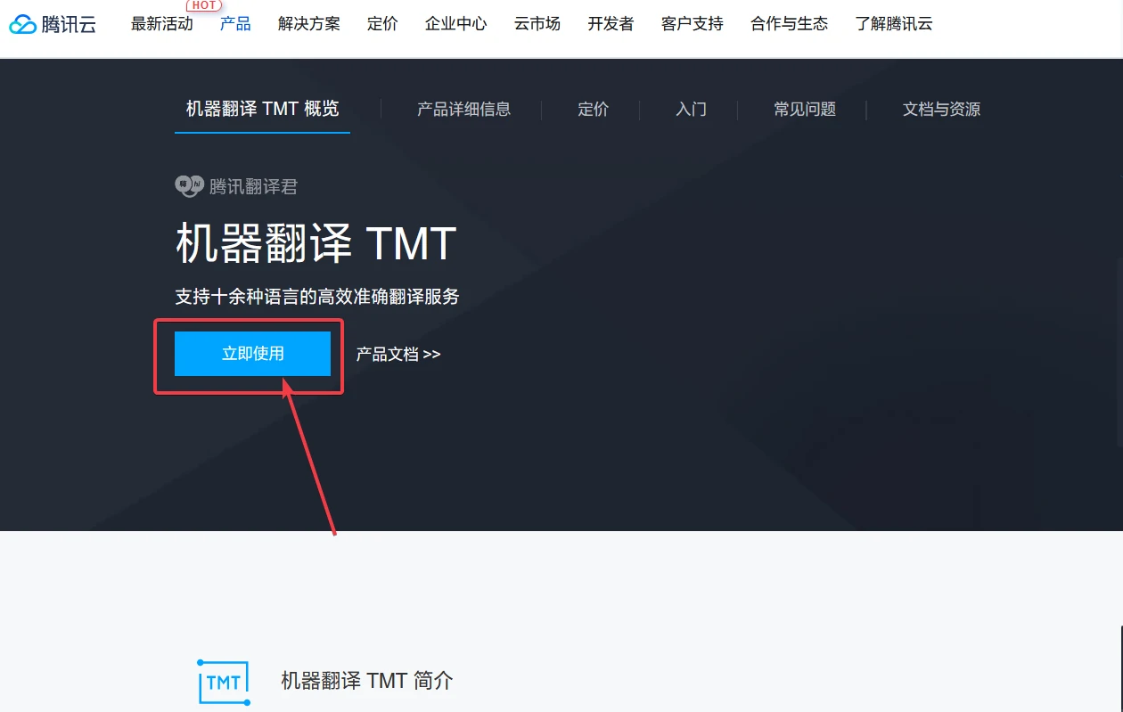Image resolution: width=1123 pixels, height=712 pixels.
Task: Click the Tencent Cloud logo
Action: [x=53, y=24]
